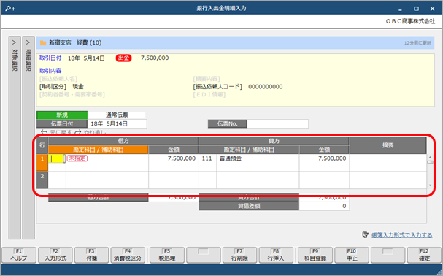Click the 借方 勘定科目 / 補助科目 orange header
The width and height of the screenshot is (443, 276).
(98, 150)
